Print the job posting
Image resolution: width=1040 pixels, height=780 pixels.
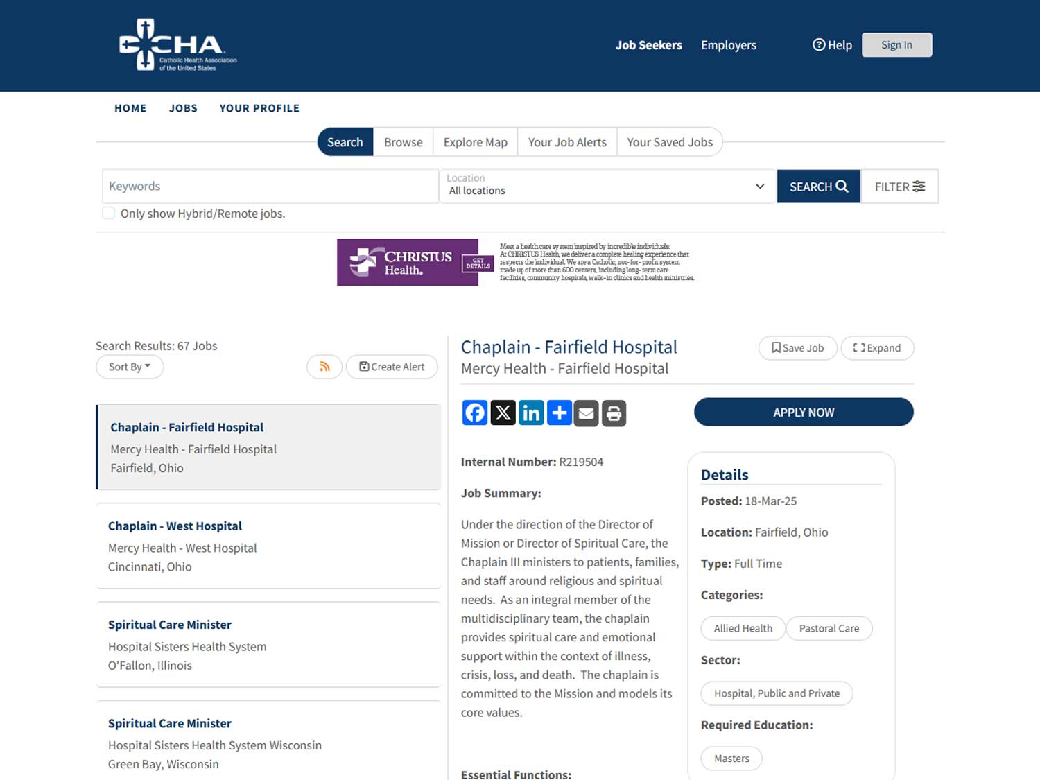[x=614, y=413]
